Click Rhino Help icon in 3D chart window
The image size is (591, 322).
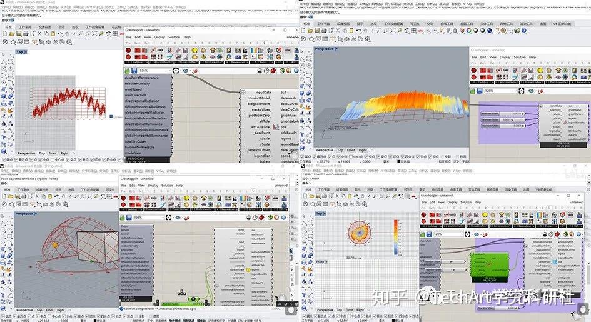click(524, 31)
